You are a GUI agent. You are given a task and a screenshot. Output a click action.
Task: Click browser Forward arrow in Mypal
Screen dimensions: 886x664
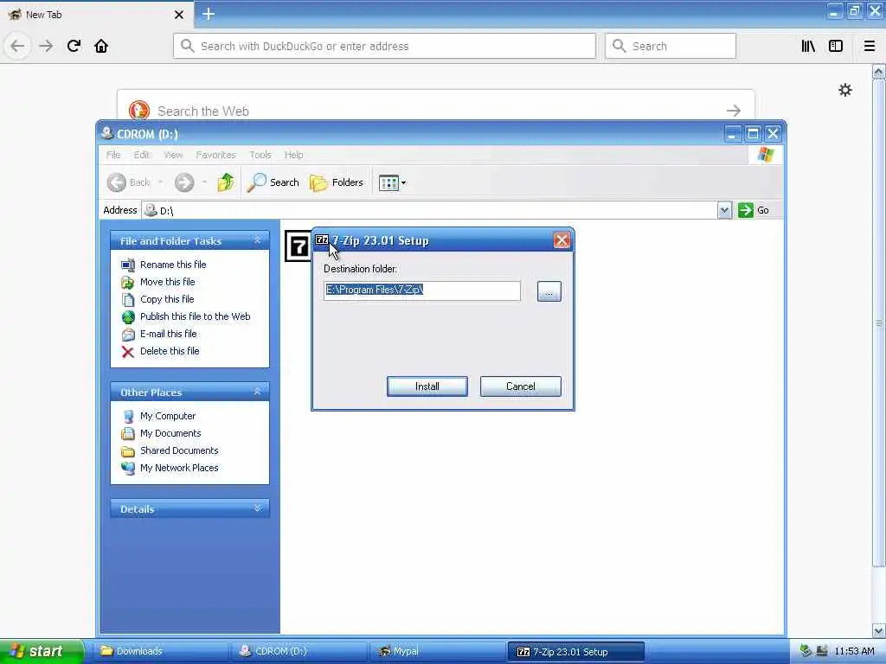46,46
